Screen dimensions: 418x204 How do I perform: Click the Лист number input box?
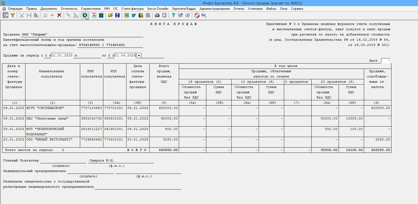point(386,61)
